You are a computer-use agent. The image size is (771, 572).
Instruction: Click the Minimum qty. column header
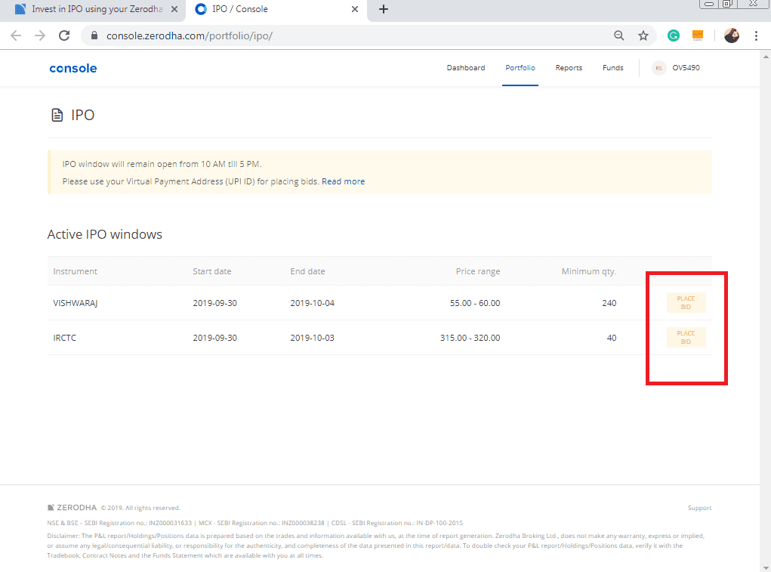click(x=588, y=271)
